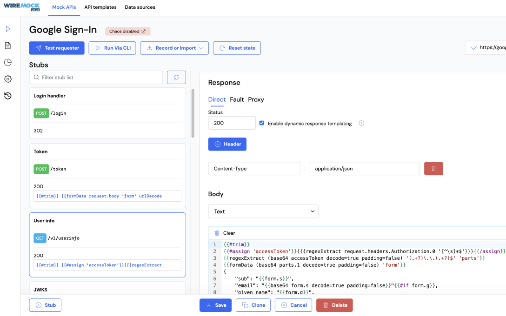This screenshot has width=506, height=316.
Task: Click the Cancel button
Action: pos(293,305)
